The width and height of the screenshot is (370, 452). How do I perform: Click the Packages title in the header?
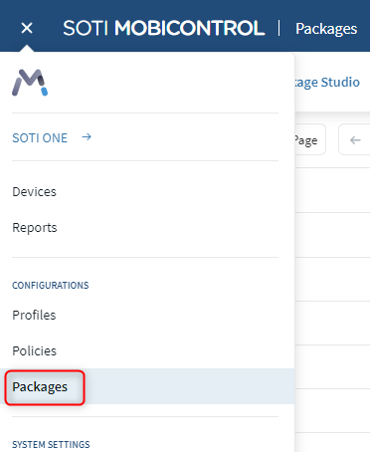pos(326,29)
